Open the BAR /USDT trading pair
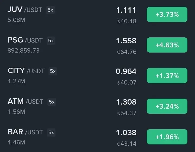The width and height of the screenshot is (195, 152). point(25,132)
